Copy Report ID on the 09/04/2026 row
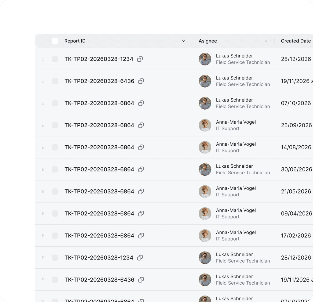313x302 pixels. point(141,213)
